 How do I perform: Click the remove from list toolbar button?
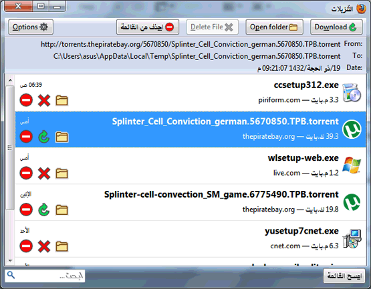[x=148, y=27]
